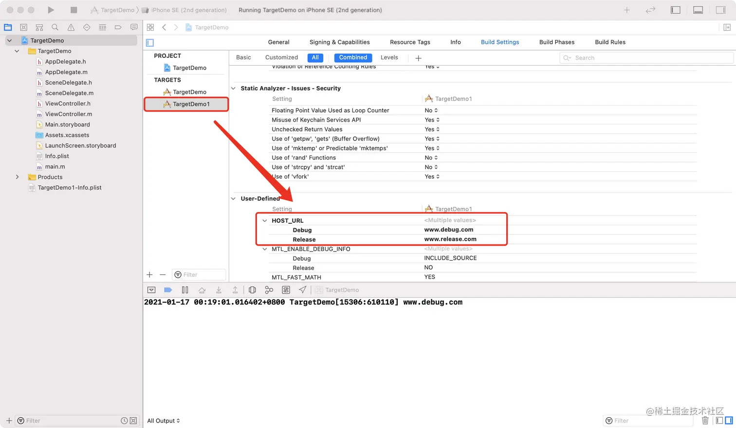Image resolution: width=736 pixels, height=428 pixels.
Task: Pause program execution in debug bar
Action: click(185, 290)
